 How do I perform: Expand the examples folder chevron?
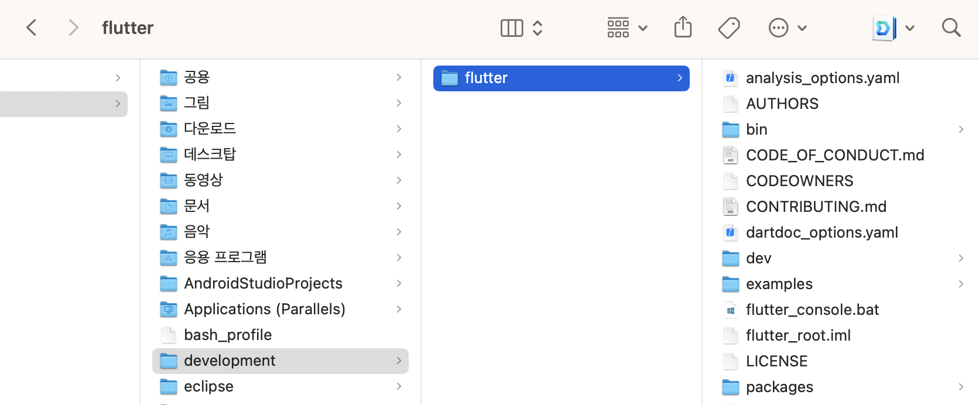coord(961,283)
